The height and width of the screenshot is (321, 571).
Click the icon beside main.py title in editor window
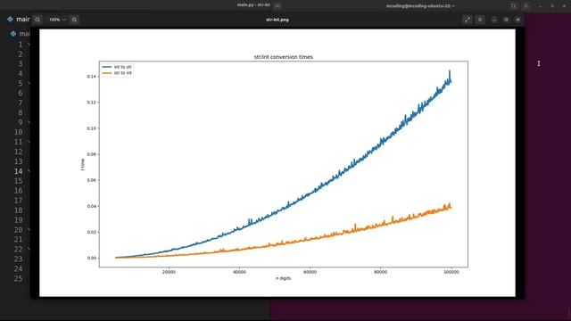point(277,5)
